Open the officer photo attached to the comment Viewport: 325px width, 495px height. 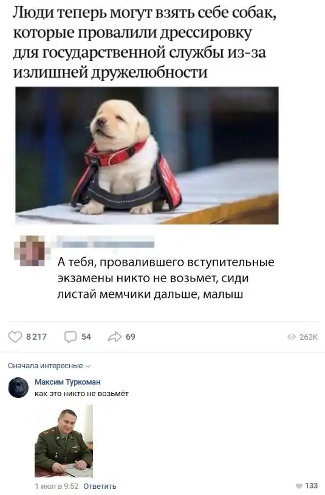pos(64,441)
